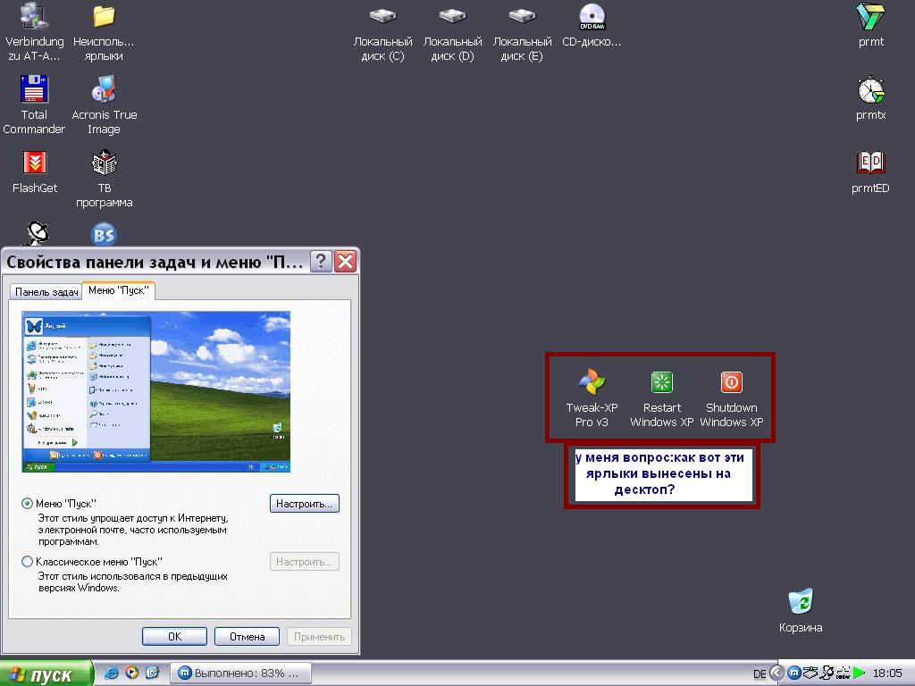
Task: Click the CD-диско... DVD-RAM drive icon
Action: tap(592, 25)
